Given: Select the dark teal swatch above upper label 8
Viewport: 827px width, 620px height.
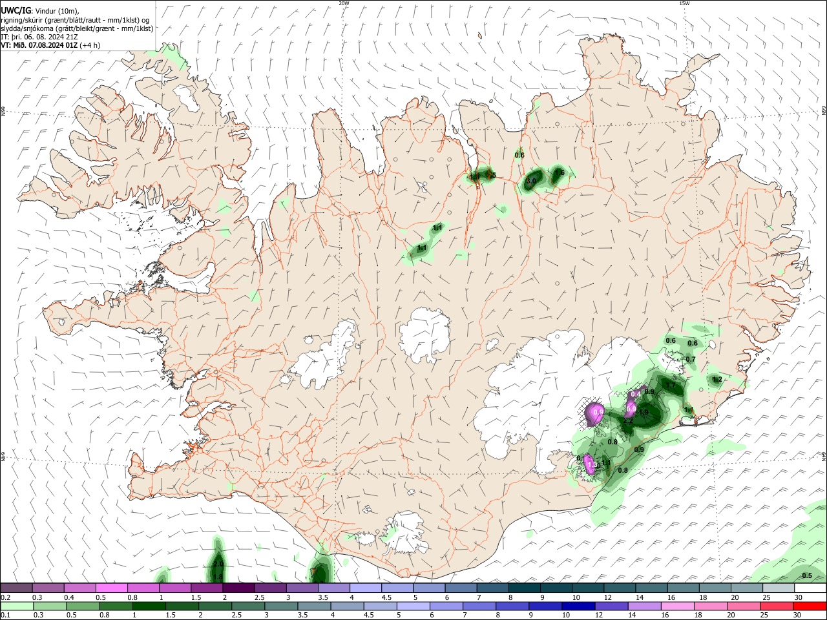Looking at the screenshot, I should 525,588.
